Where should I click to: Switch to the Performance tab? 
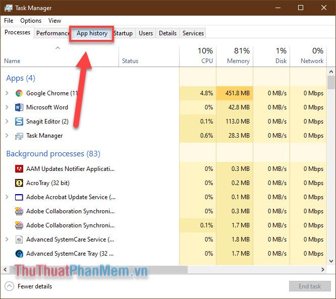(x=52, y=33)
